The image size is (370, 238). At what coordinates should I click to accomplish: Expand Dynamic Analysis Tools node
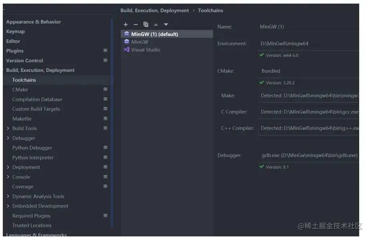(8, 196)
